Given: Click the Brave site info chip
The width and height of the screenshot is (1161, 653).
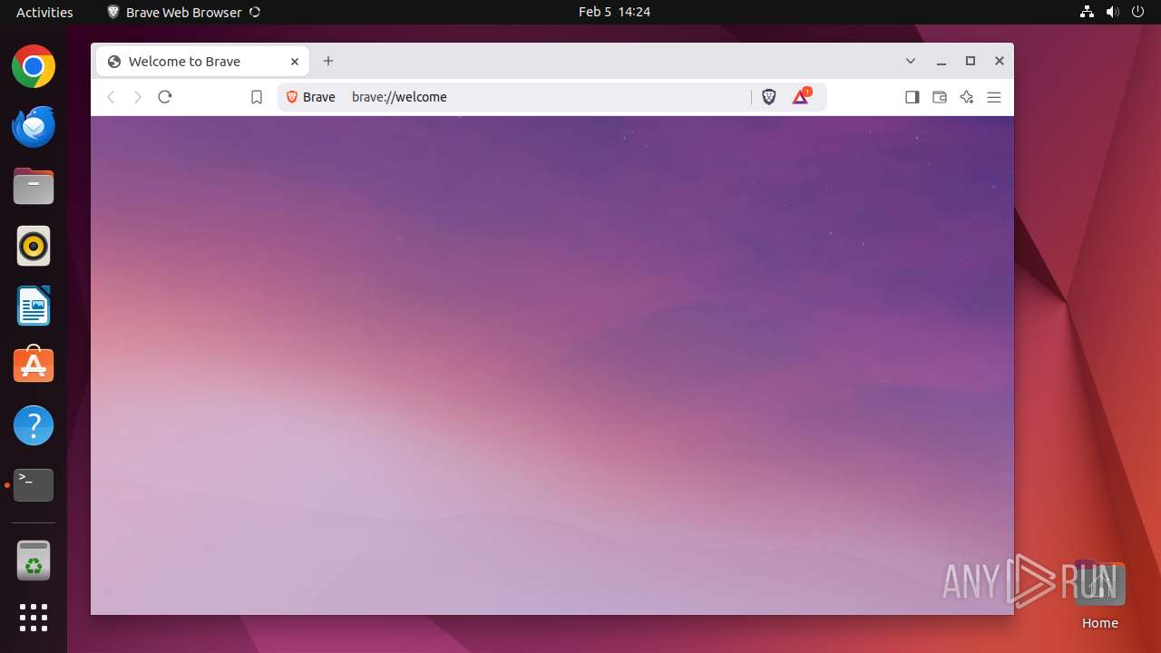Looking at the screenshot, I should click(x=311, y=97).
